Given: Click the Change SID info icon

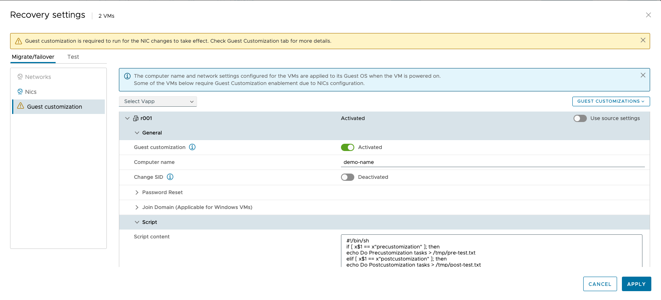Looking at the screenshot, I should (170, 177).
